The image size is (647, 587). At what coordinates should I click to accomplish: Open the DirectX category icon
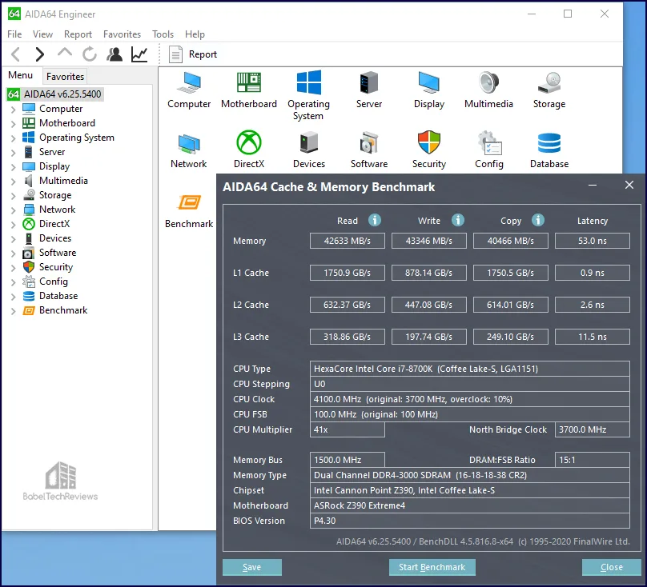point(249,150)
